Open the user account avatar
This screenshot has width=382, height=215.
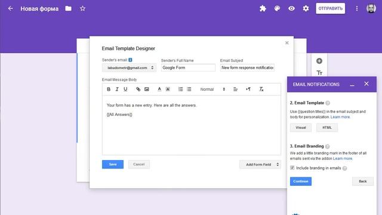click(x=371, y=8)
